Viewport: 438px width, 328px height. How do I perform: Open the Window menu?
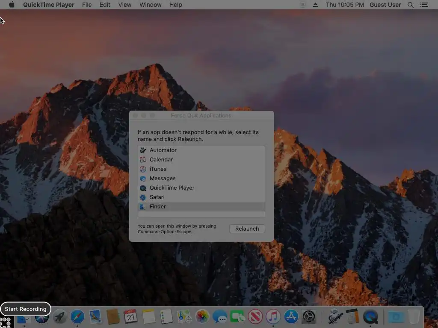(x=150, y=5)
